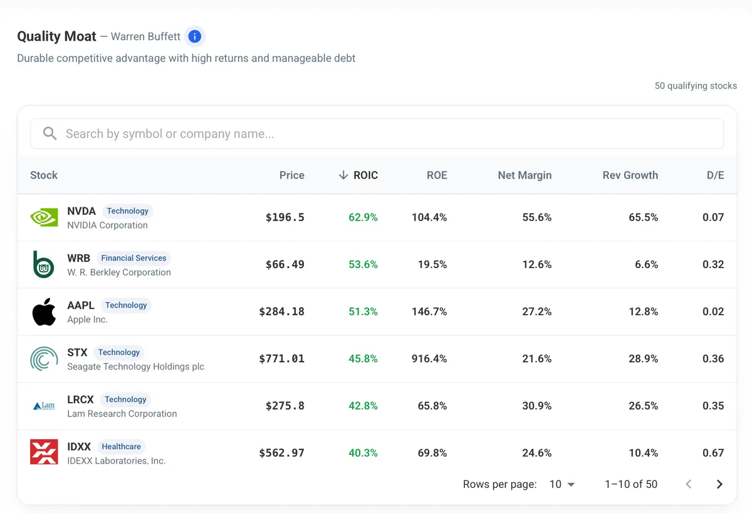Click the W. R. Berkley logo icon
This screenshot has width=752, height=513.
click(44, 264)
